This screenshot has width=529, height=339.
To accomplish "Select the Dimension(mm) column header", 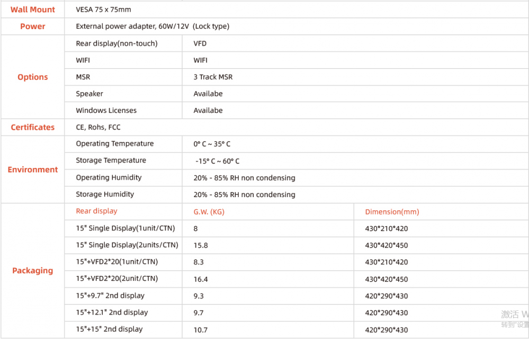I will [x=392, y=212].
